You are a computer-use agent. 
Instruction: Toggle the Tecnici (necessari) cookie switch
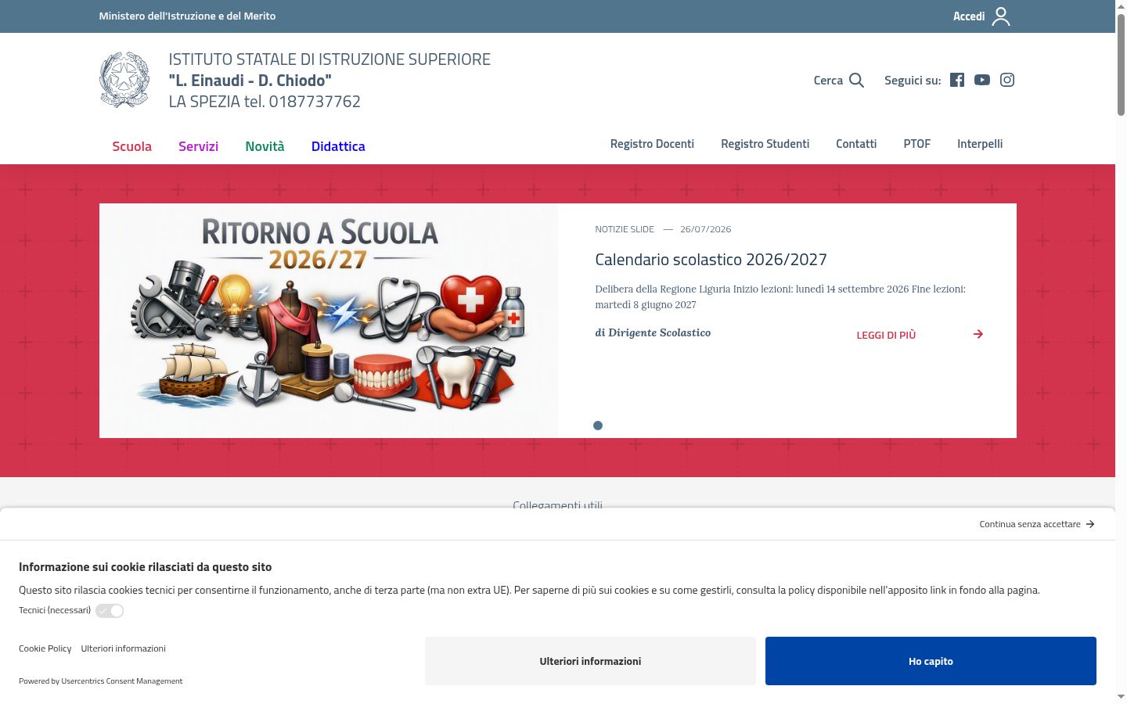click(x=110, y=611)
